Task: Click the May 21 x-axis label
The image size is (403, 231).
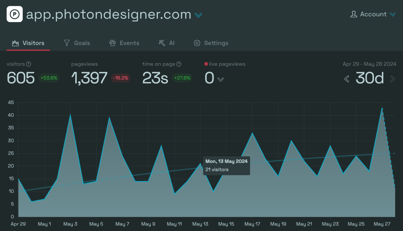Action: pyautogui.click(x=304, y=224)
